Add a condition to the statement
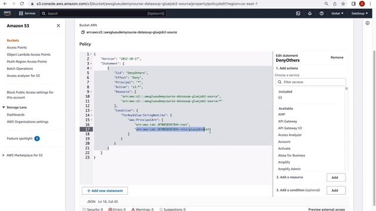Screen dimensions: 376x211 coord(336,190)
